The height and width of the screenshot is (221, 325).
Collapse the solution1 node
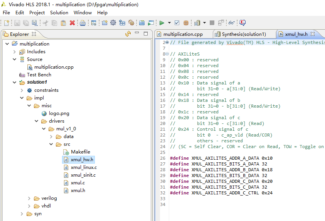[15, 82]
